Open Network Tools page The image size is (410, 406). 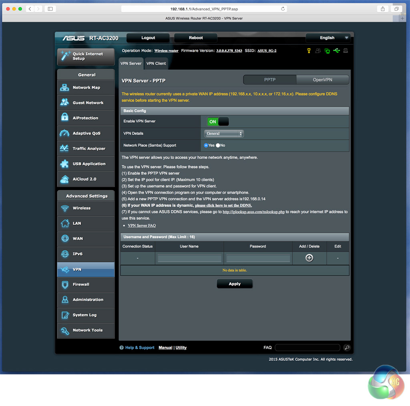click(86, 330)
